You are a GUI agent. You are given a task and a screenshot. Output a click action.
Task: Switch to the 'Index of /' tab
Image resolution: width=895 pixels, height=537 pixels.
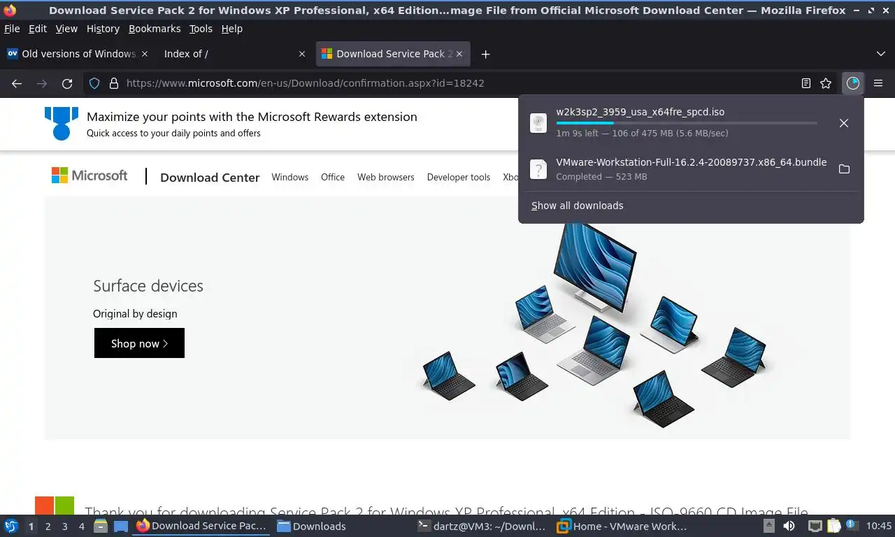pyautogui.click(x=234, y=54)
